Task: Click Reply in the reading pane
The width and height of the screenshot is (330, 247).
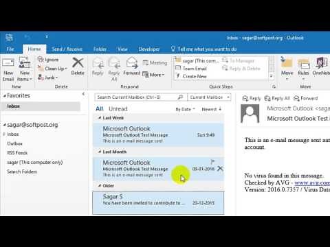Action: point(252,98)
